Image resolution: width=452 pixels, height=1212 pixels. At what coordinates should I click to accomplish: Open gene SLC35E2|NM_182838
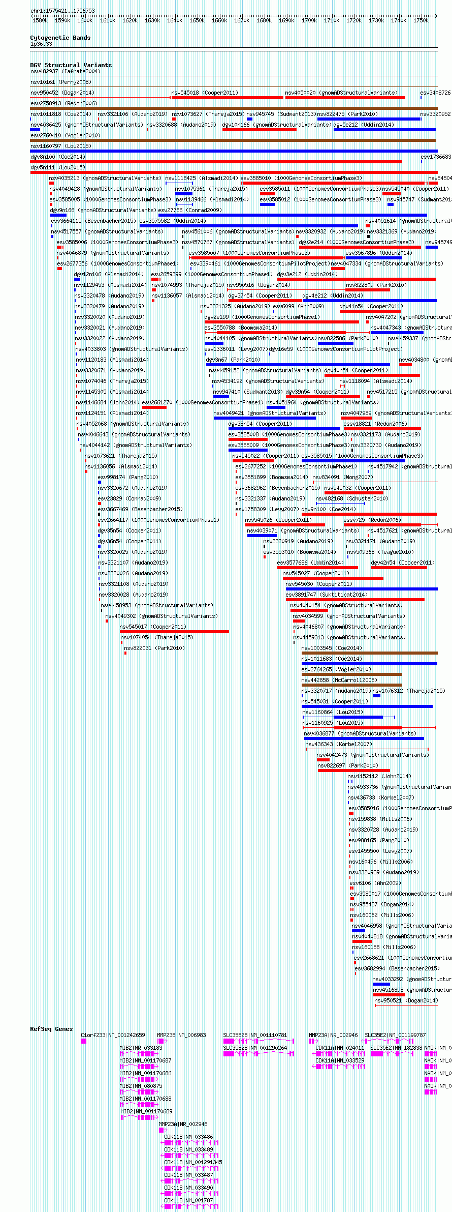point(396,1048)
